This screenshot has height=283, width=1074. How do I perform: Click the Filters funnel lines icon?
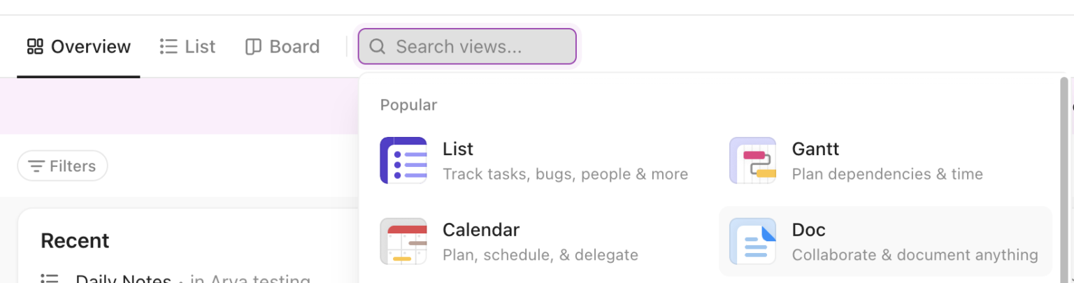[36, 166]
